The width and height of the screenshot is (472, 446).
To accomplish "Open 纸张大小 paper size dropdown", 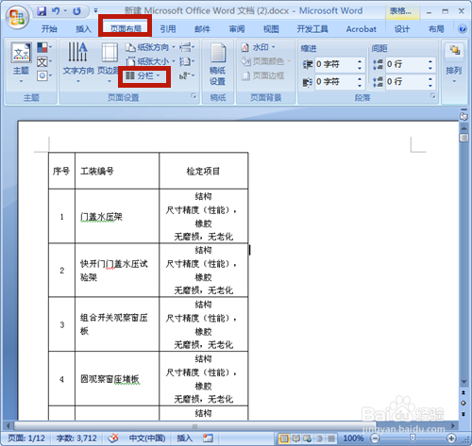I will click(x=150, y=61).
